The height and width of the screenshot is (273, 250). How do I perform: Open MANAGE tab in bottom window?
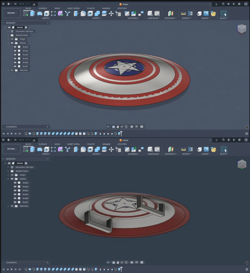[106, 144]
